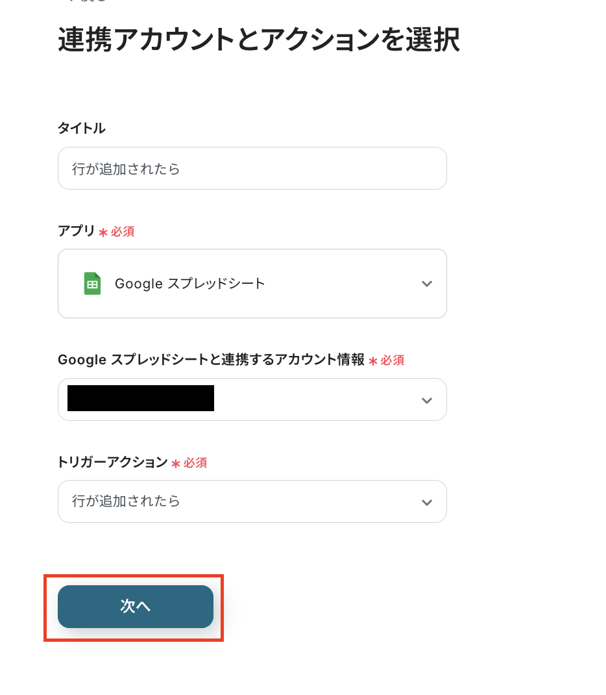Image resolution: width=606 pixels, height=695 pixels.
Task: Focus the タイトル text input field
Action: 252,168
